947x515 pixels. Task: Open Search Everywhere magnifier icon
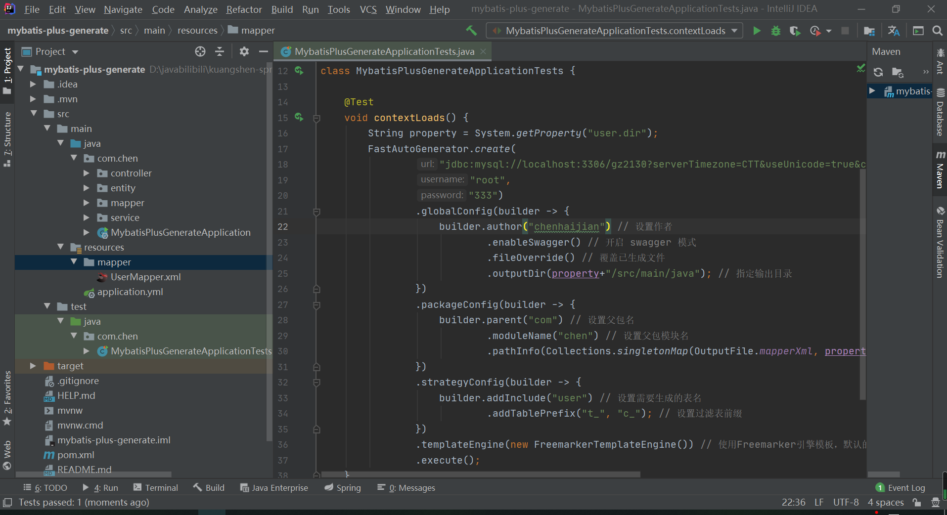[x=937, y=31]
